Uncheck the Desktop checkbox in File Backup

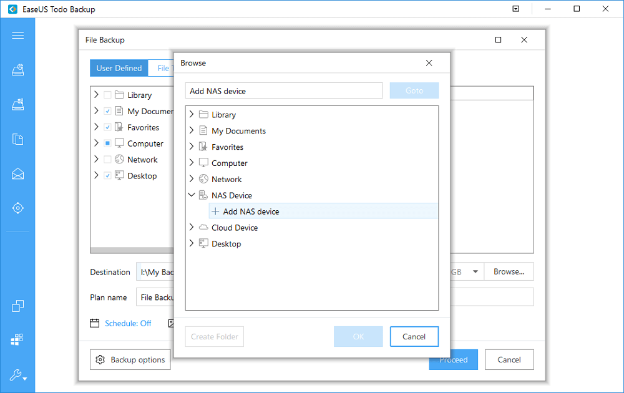point(107,175)
